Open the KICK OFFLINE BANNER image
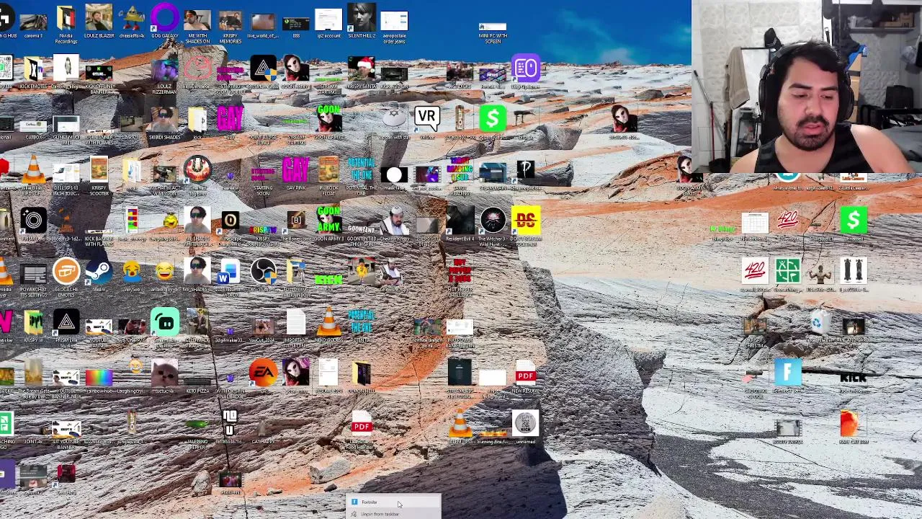Image resolution: width=922 pixels, height=519 pixels. pyautogui.click(x=99, y=72)
